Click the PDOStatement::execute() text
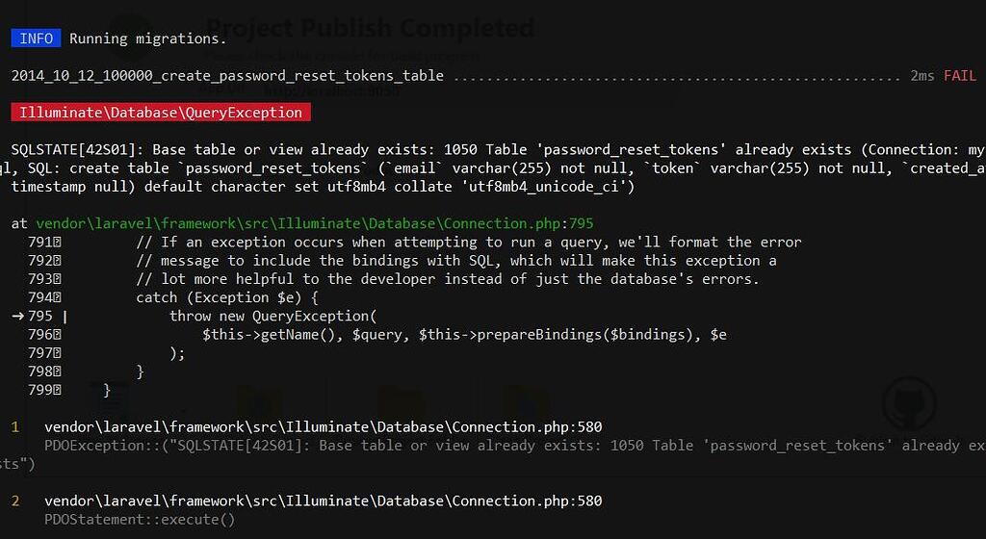Image resolution: width=986 pixels, height=539 pixels. 140,520
